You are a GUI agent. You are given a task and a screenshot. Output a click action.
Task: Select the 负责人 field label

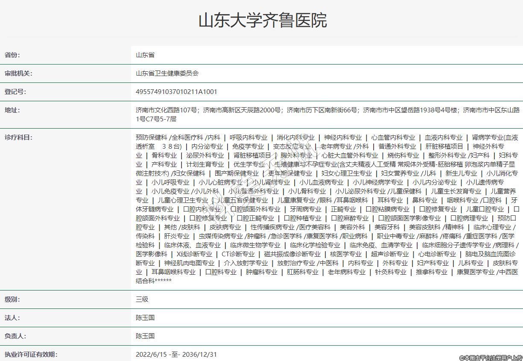click(15, 336)
